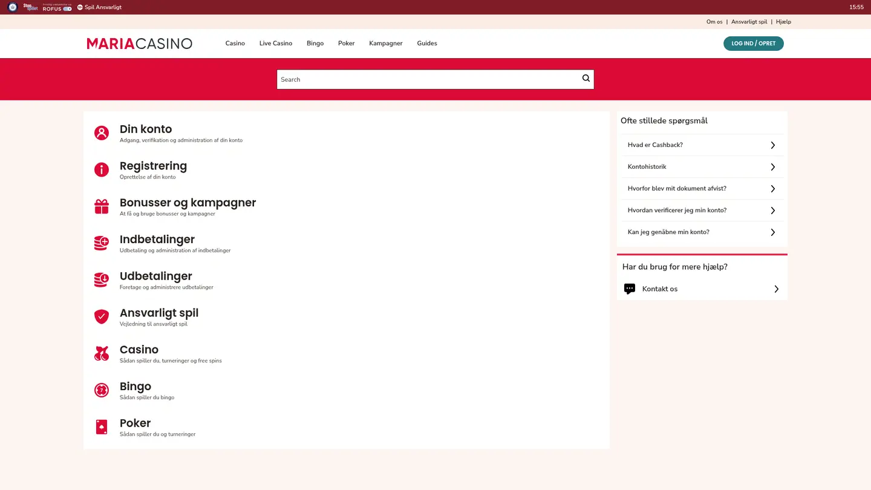871x490 pixels.
Task: Click 'Sådan spiller du og turneringer' text
Action: (157, 434)
